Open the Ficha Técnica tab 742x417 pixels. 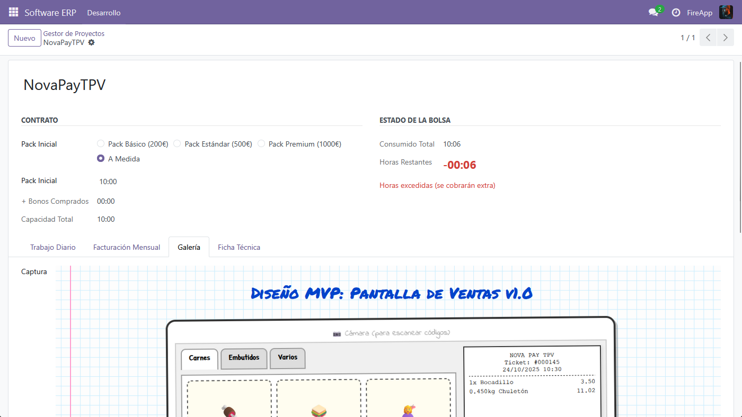click(239, 247)
